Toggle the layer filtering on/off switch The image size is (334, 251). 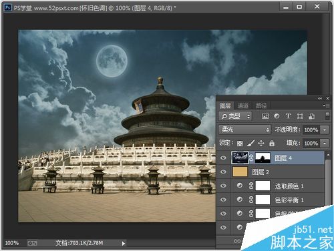[x=327, y=116]
